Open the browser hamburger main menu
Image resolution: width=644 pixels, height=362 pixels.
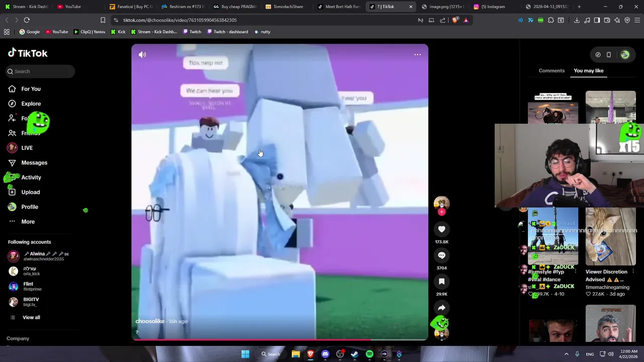click(637, 20)
